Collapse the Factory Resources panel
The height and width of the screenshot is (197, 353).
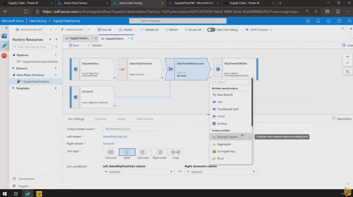(x=56, y=39)
